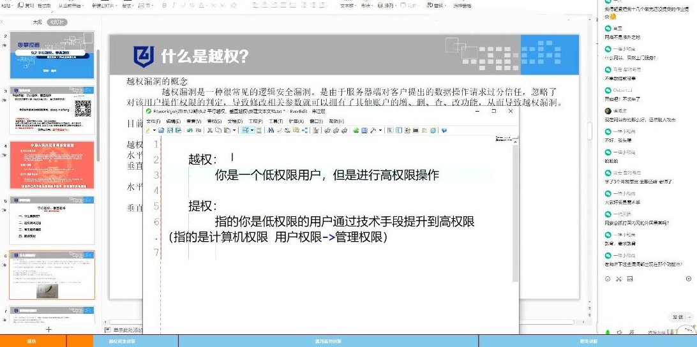Viewport: 697px width, 347px height.
Task: Click the notes icon beside 单击此处添加备注
Action: tap(107, 330)
